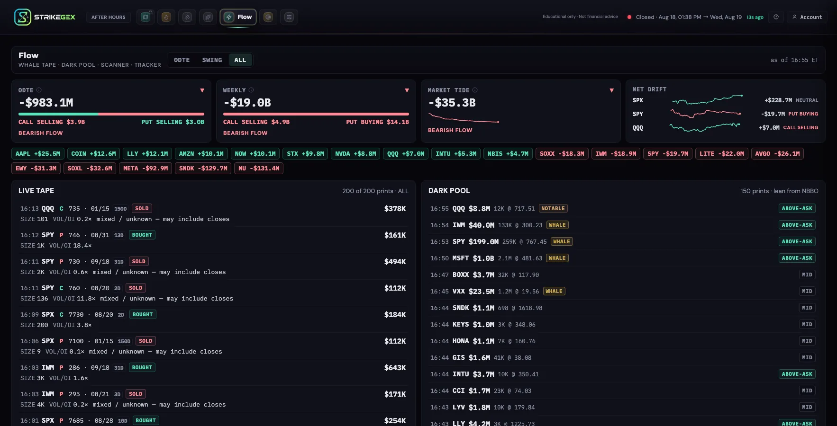Open the Account menu

[x=807, y=17]
